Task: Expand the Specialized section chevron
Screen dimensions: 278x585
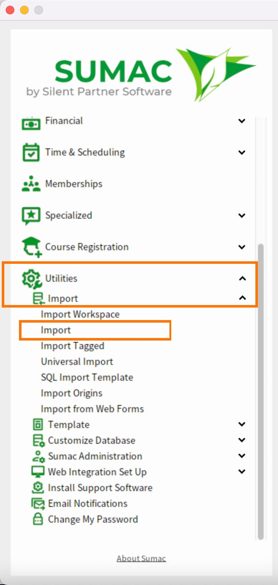Action: [242, 216]
